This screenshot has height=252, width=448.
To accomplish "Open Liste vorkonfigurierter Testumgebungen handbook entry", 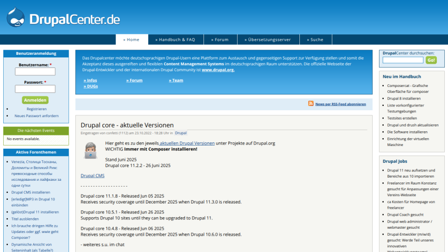I will point(405,108).
